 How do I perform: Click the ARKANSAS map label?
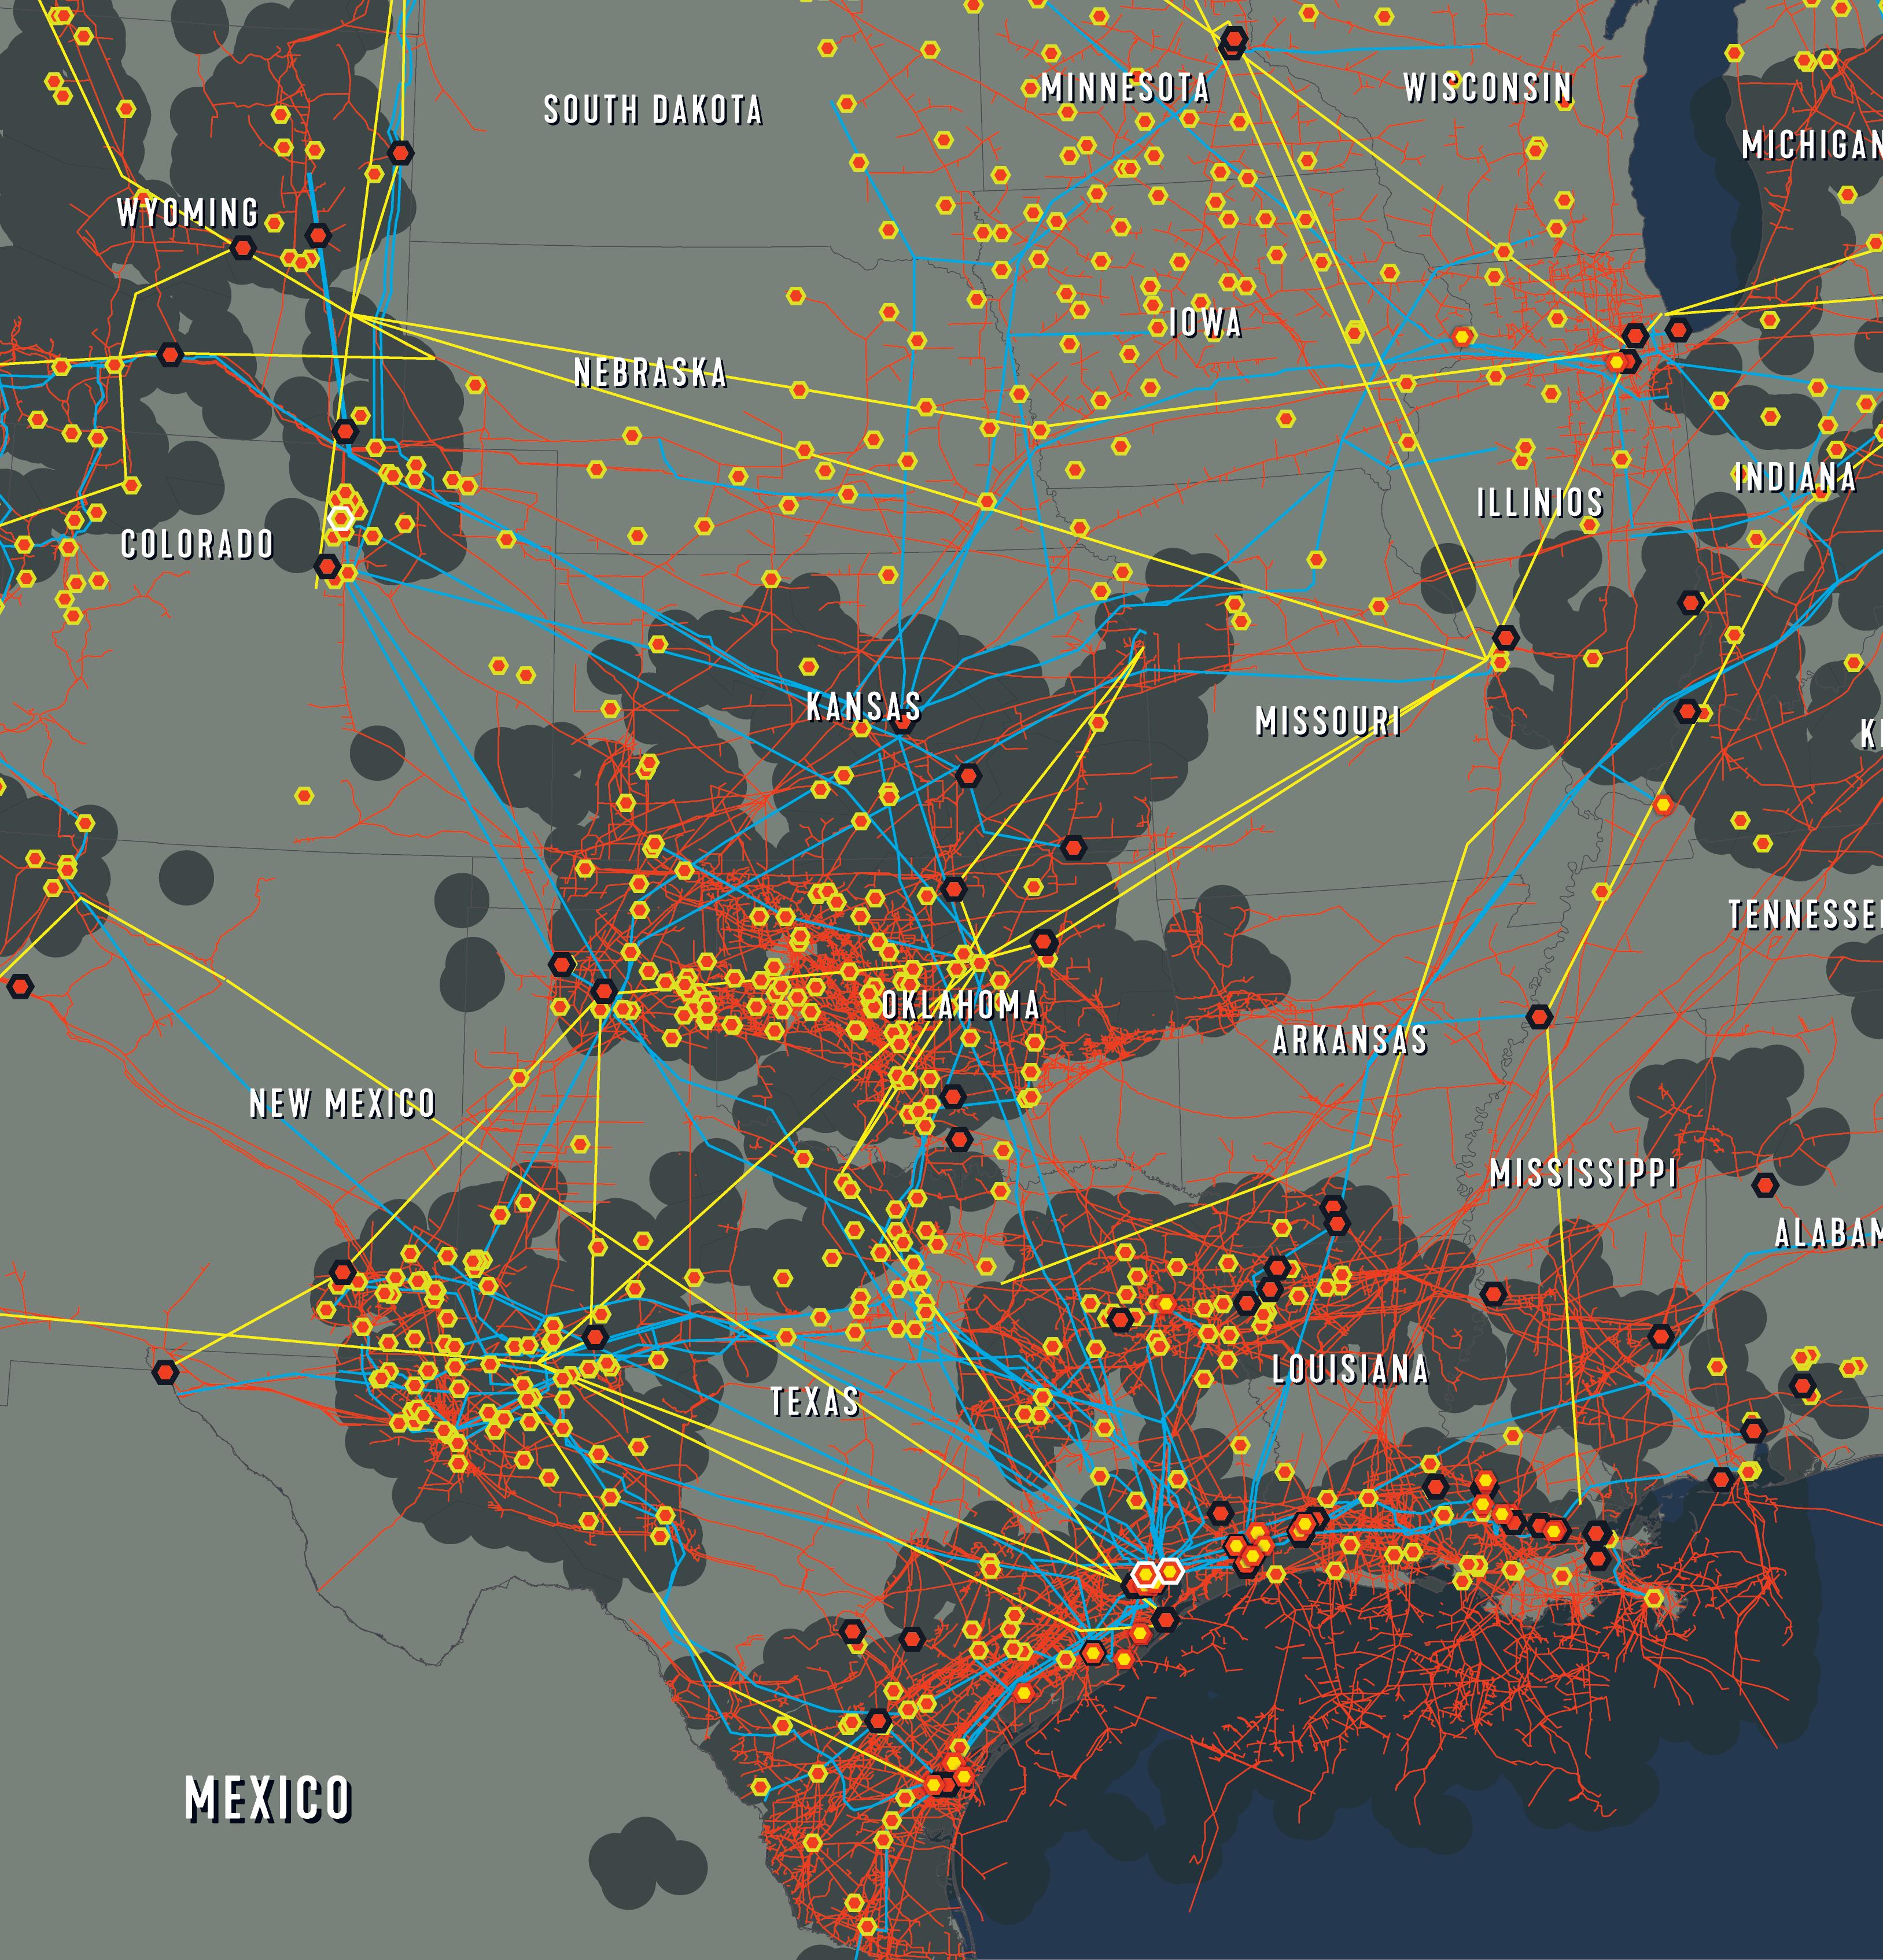(1350, 1041)
